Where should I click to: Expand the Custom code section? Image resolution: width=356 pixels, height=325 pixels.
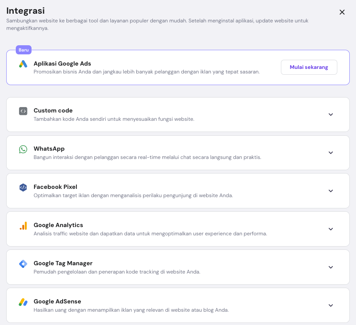[x=331, y=115]
